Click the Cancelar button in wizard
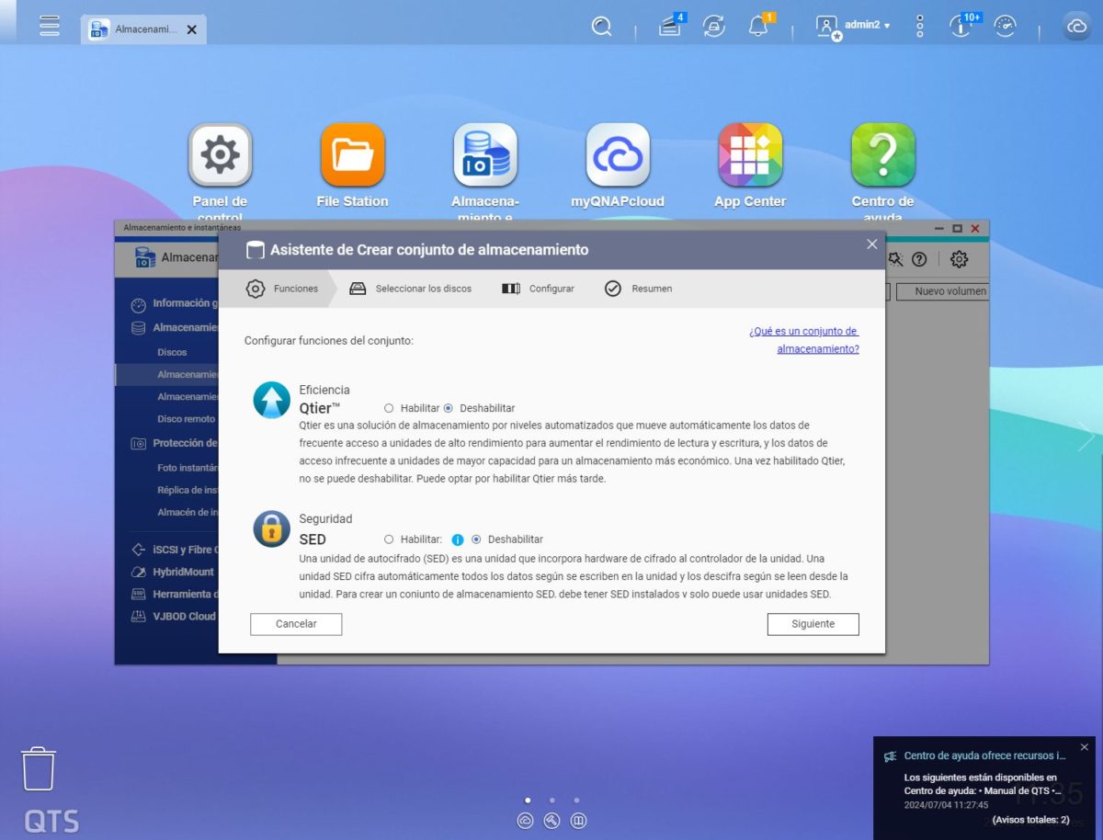 point(296,624)
